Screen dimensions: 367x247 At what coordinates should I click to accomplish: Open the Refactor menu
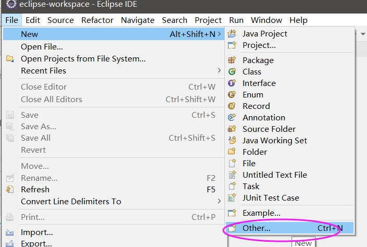click(x=97, y=20)
